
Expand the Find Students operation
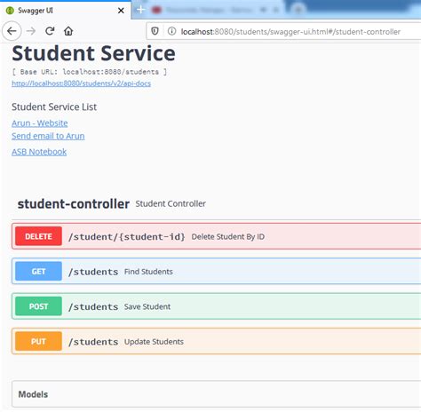coord(216,271)
